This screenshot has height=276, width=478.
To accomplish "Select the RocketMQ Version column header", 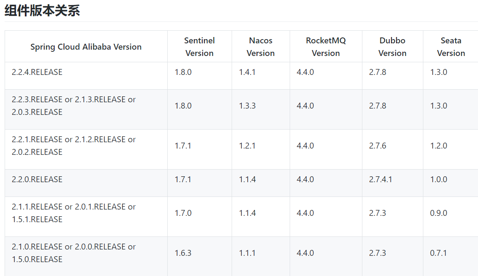I will click(326, 47).
